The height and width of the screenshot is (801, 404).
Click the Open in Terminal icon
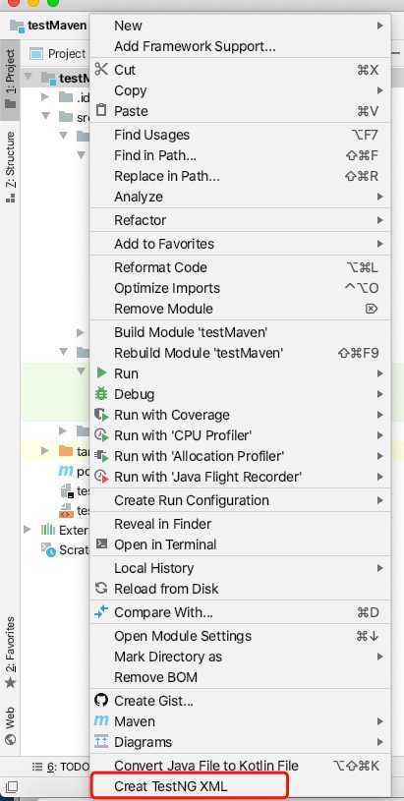pyautogui.click(x=101, y=544)
